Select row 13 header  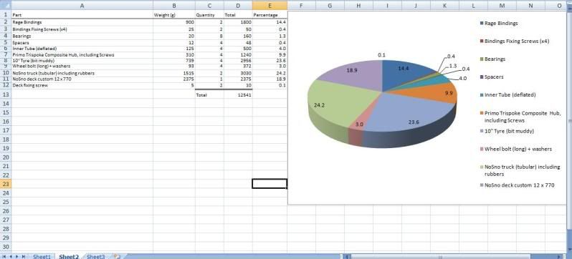pyautogui.click(x=6, y=94)
